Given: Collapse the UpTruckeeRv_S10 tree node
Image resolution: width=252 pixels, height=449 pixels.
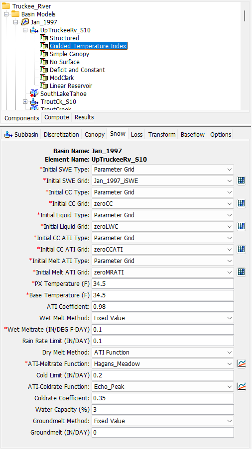Looking at the screenshot, I should pyautogui.click(x=25, y=30).
